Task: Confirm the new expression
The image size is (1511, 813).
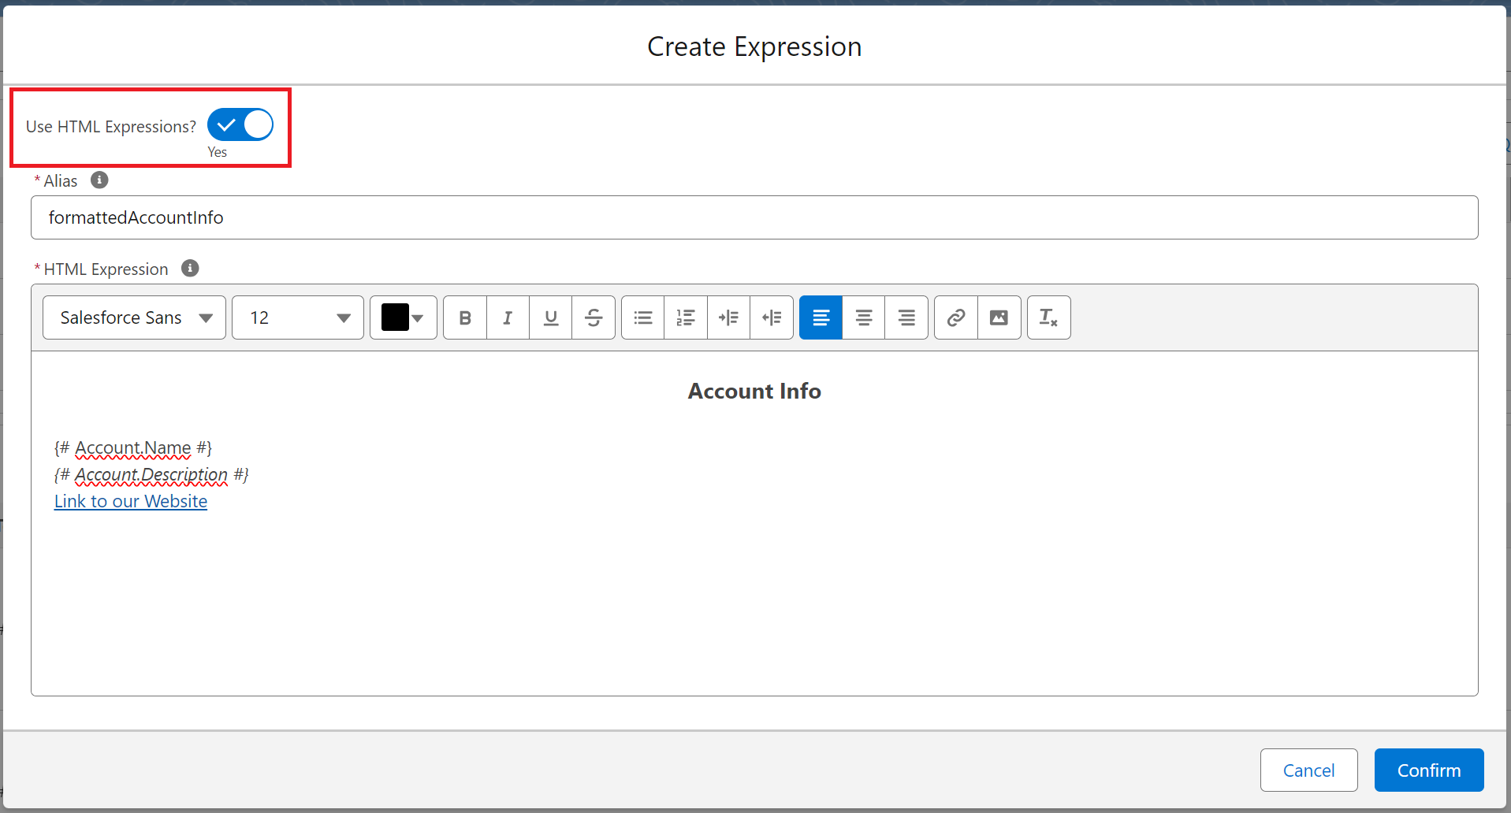Action: click(1429, 770)
